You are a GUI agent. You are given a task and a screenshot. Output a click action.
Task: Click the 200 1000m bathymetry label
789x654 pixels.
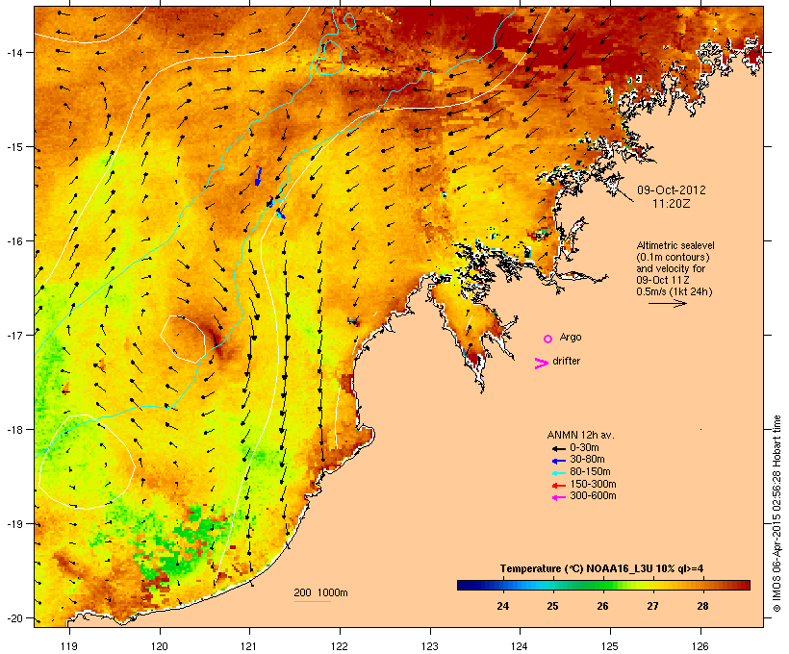[320, 592]
